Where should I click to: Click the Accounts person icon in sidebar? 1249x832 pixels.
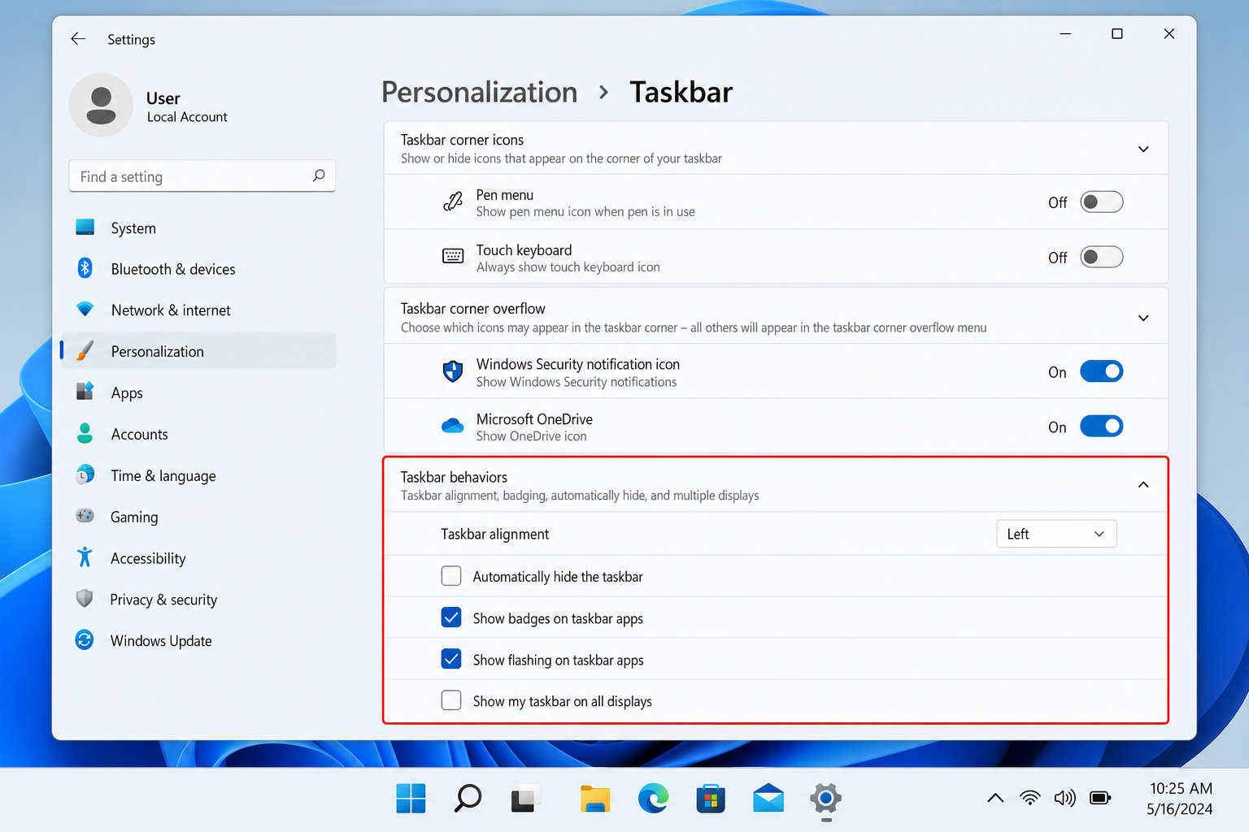(85, 433)
